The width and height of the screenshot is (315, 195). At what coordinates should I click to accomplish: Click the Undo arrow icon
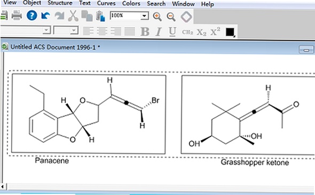click(45, 16)
